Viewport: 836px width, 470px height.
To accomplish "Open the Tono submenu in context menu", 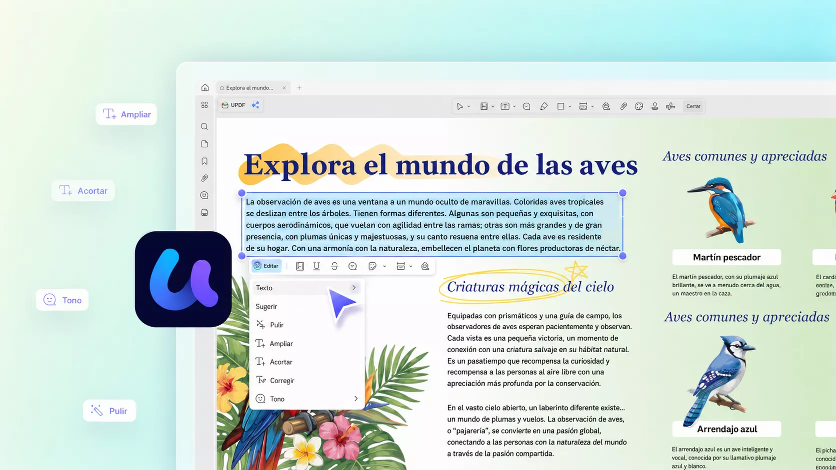I will pos(306,399).
